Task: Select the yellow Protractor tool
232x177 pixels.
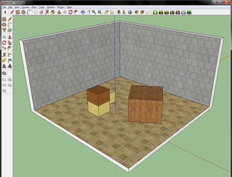Action: click(x=4, y=60)
